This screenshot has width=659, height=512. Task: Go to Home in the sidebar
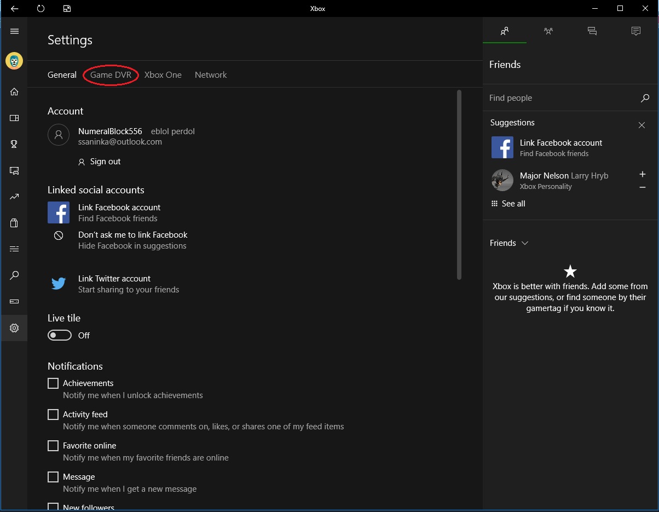point(14,91)
